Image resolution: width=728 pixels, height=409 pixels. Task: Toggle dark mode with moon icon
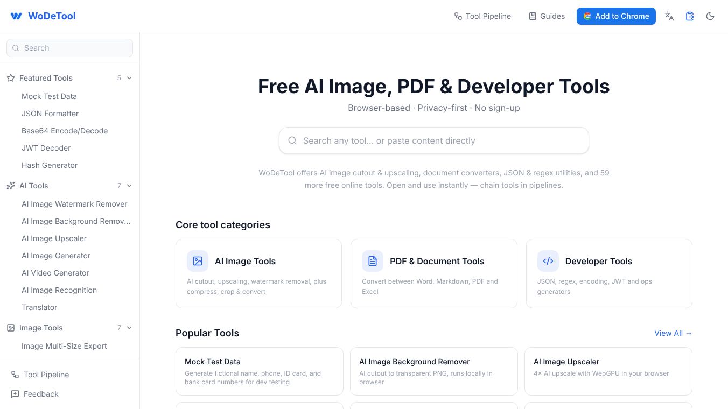pos(710,16)
